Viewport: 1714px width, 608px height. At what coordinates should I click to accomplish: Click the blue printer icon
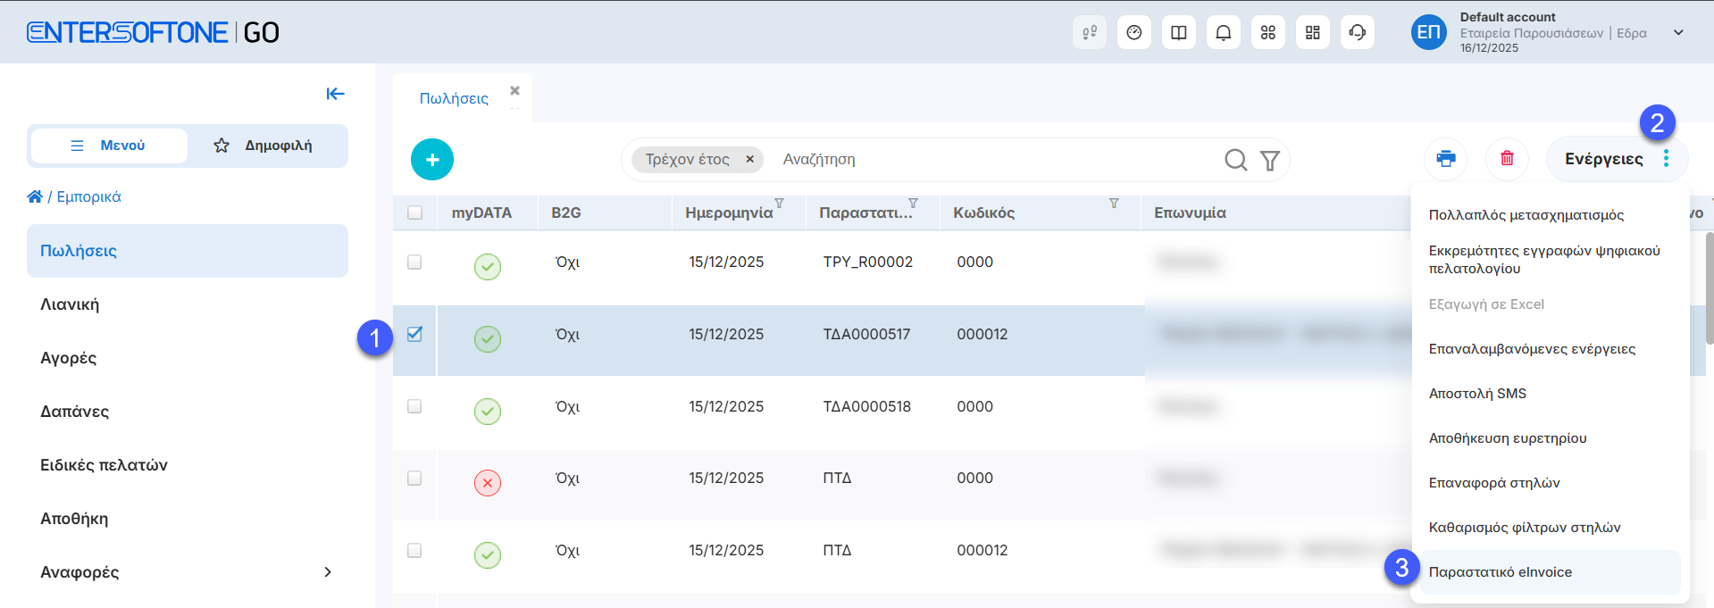[1445, 159]
